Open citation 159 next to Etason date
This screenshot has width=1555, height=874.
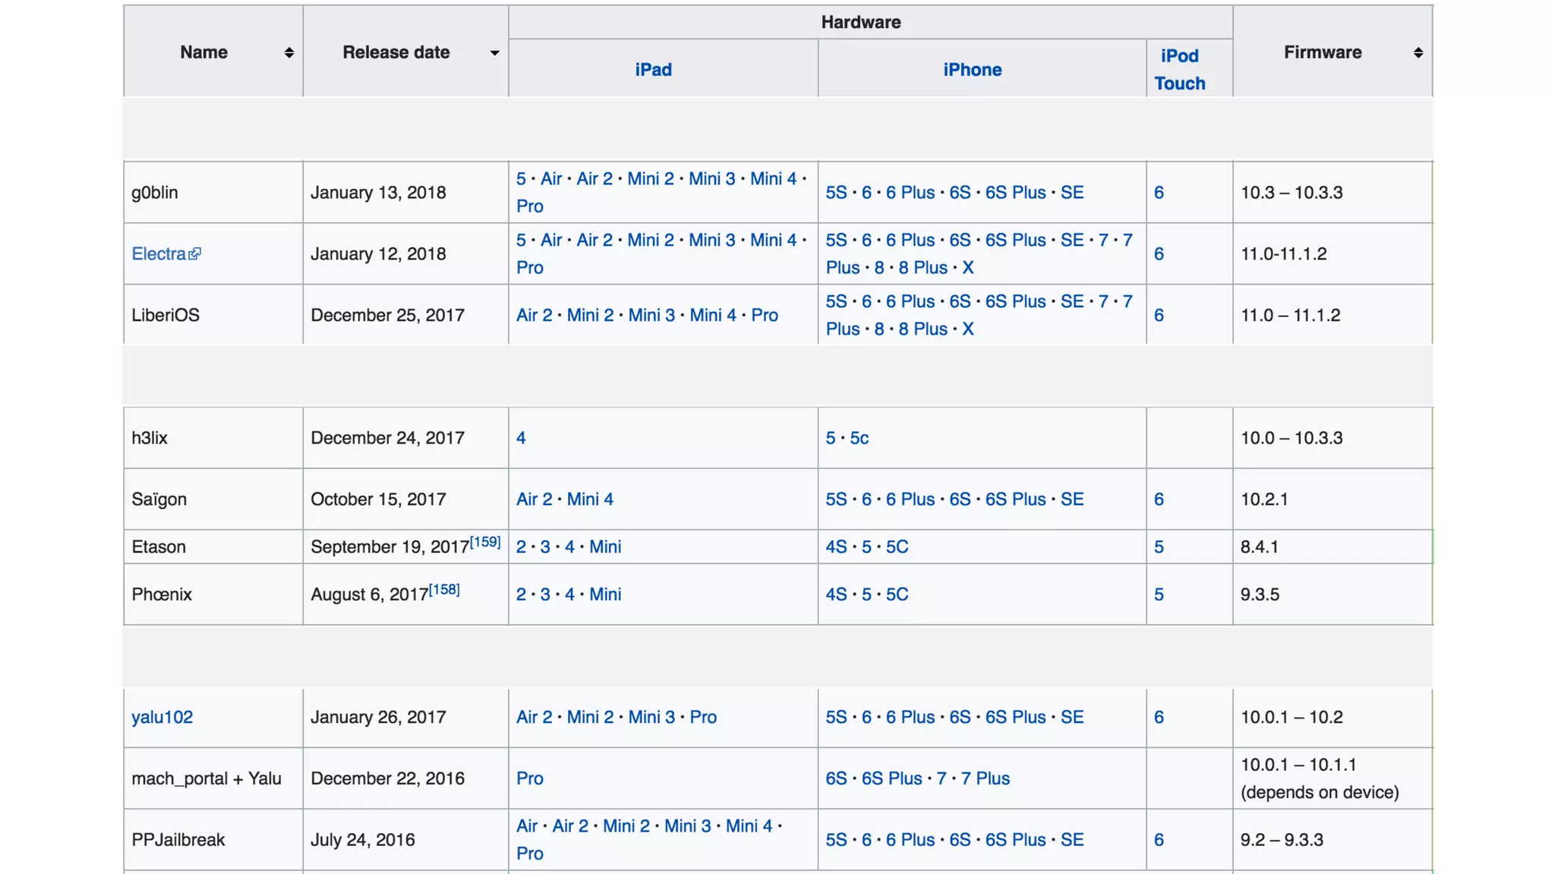tap(485, 542)
